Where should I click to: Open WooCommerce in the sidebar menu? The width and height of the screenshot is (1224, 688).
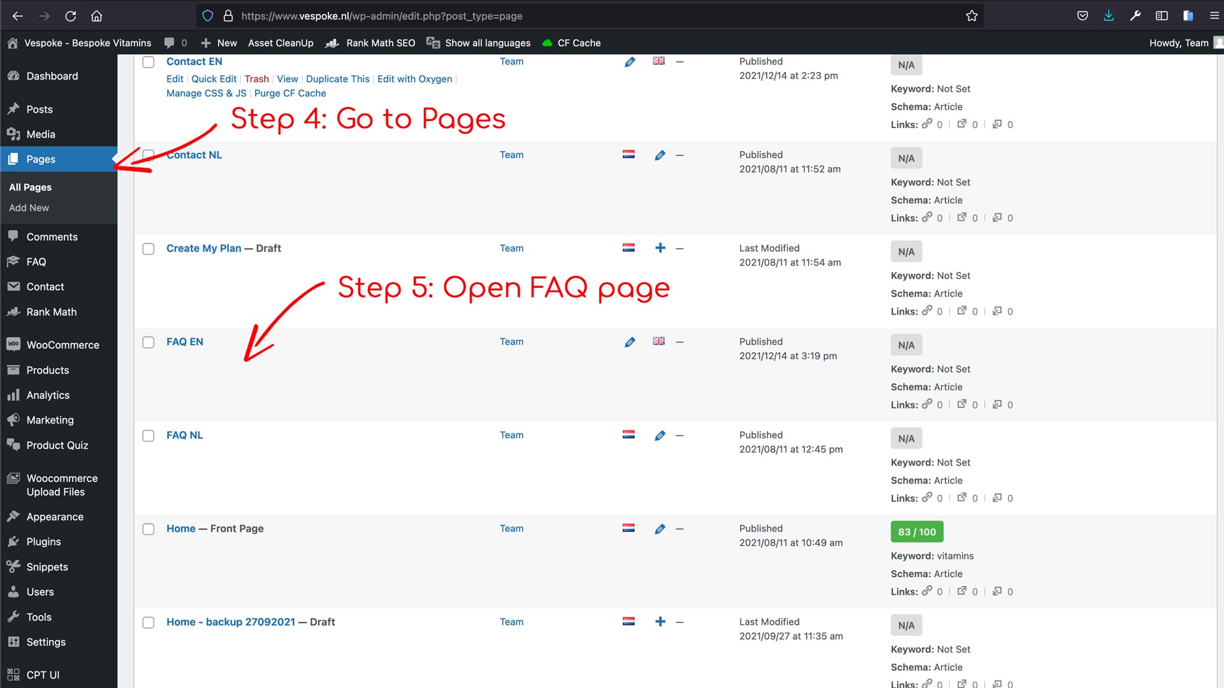tap(62, 345)
